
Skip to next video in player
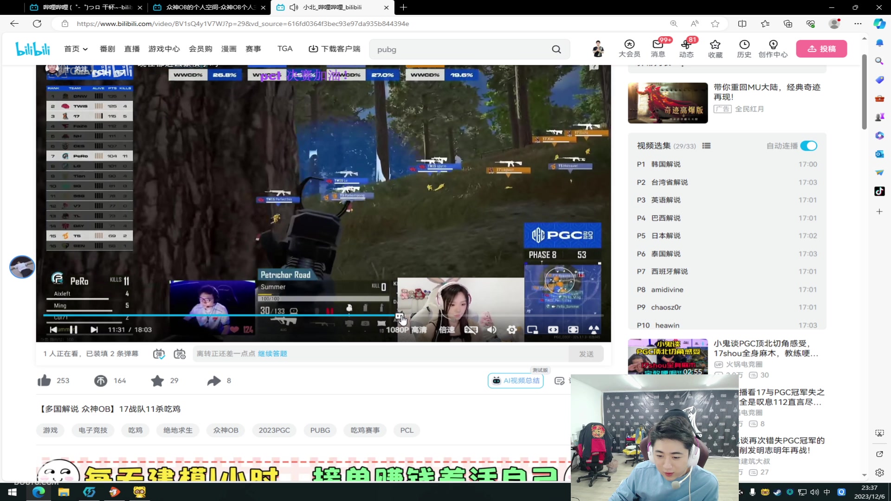94,330
